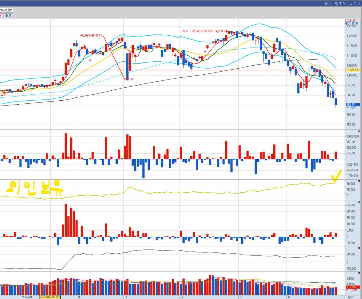Close the yellow line indicator panel
The width and height of the screenshot is (362, 299).
(x=358, y=181)
